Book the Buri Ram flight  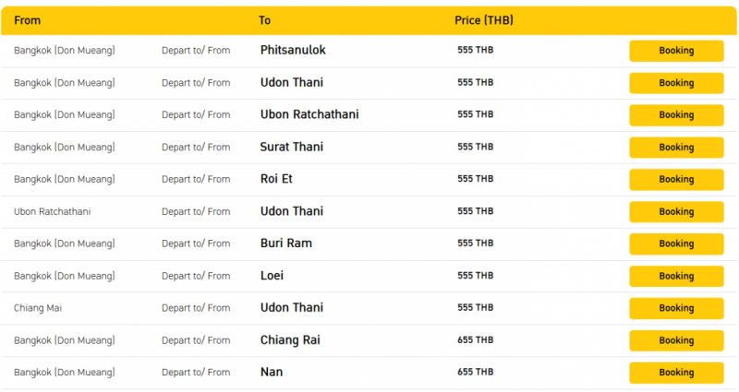(x=676, y=244)
